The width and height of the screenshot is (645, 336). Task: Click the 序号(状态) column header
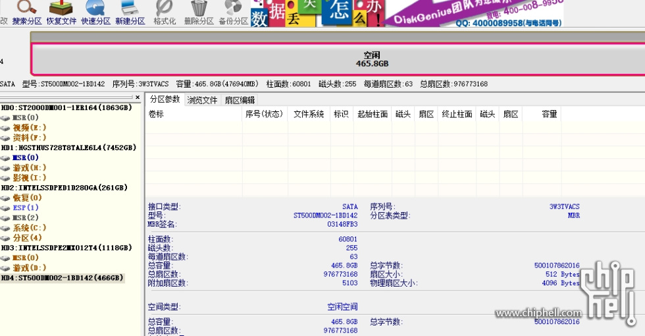(x=265, y=114)
